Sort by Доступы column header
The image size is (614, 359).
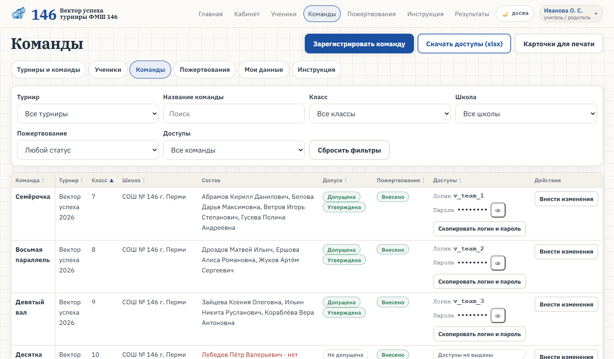(x=448, y=180)
